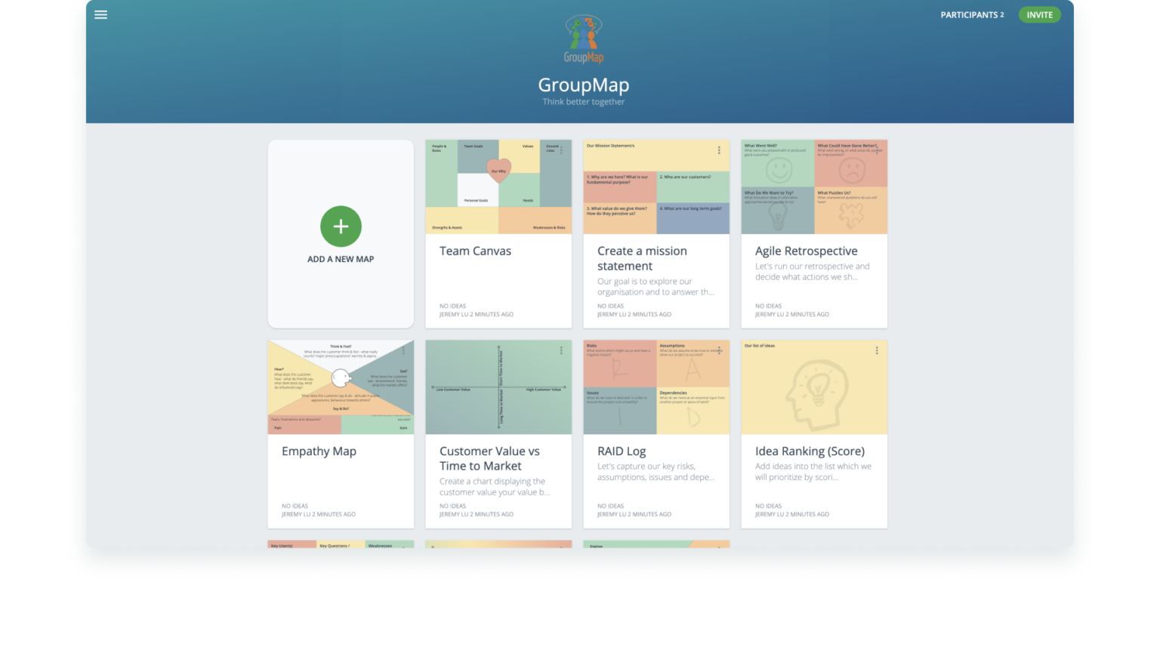
Task: Click PARTICIPANTS 2 in the top bar
Action: (x=972, y=14)
